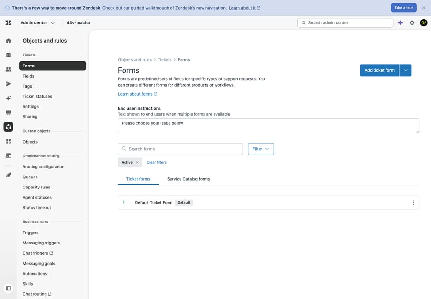This screenshot has height=299, width=431.
Task: Open Routing configuration
Action: pyautogui.click(x=44, y=167)
